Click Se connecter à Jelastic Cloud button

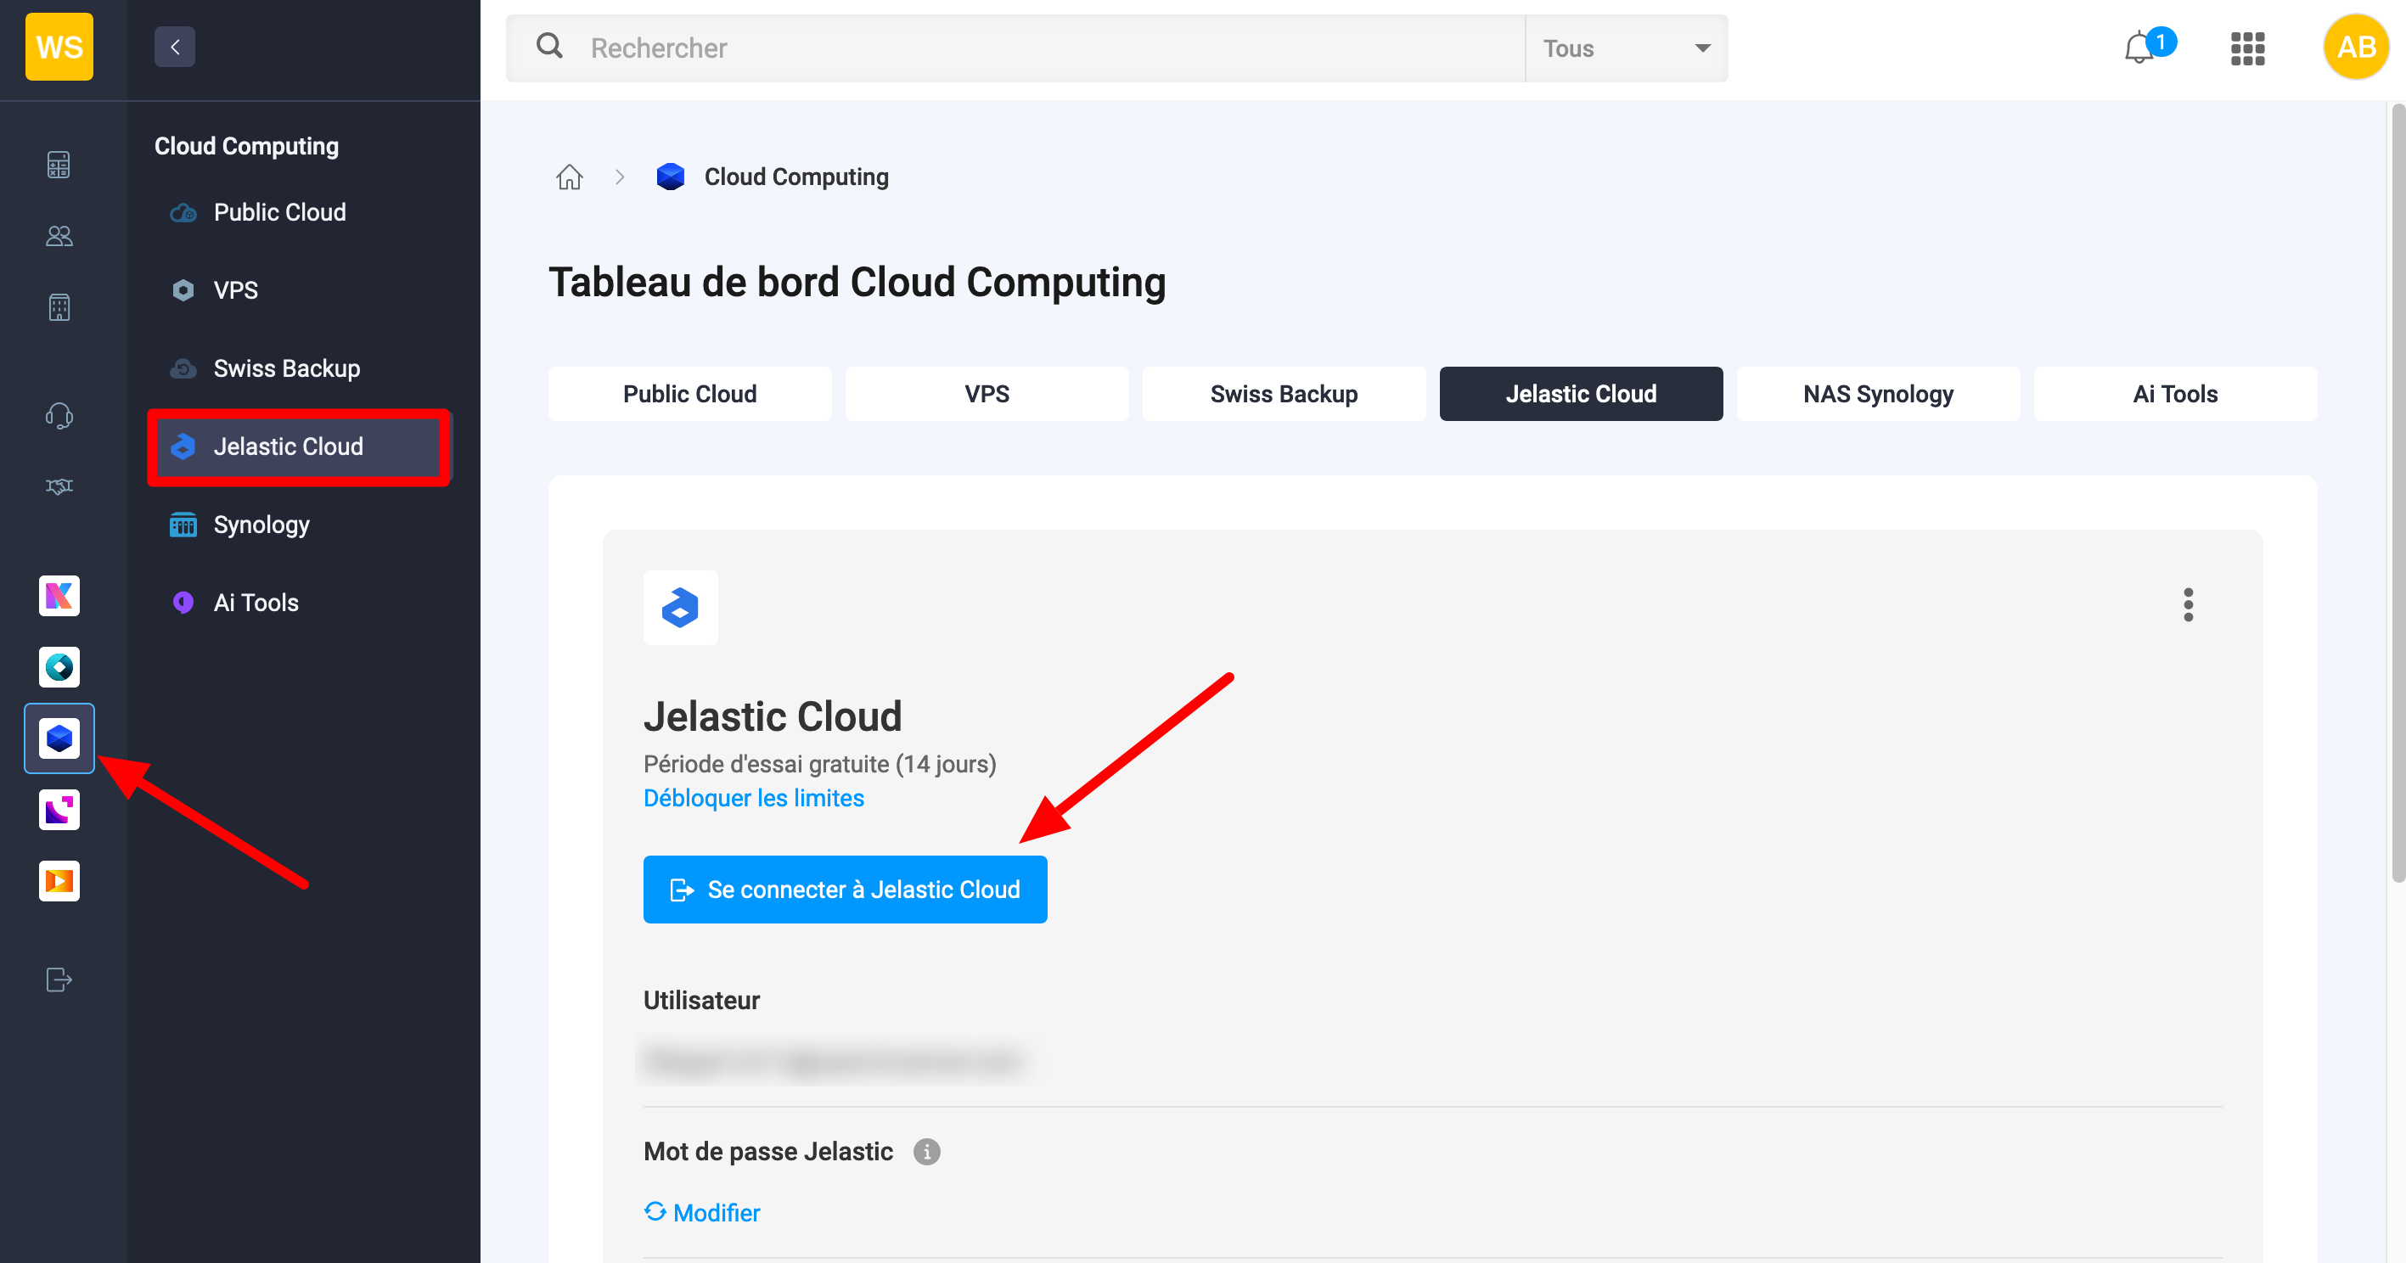tap(845, 890)
